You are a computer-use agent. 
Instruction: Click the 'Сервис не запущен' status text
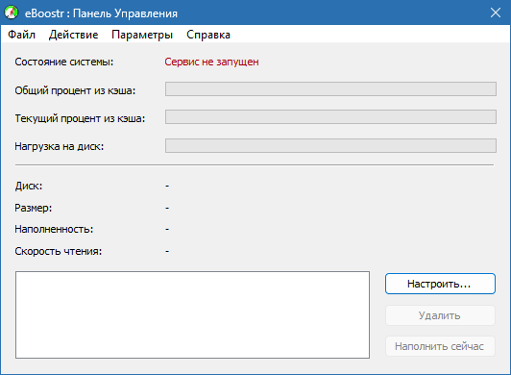211,62
